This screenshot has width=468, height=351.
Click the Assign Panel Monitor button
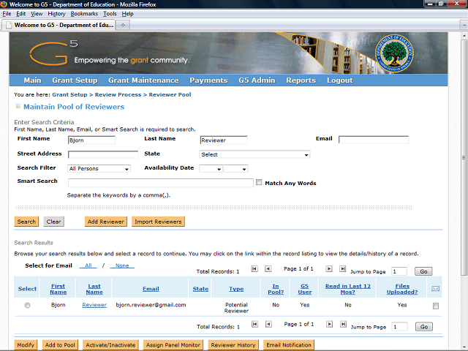[173, 345]
